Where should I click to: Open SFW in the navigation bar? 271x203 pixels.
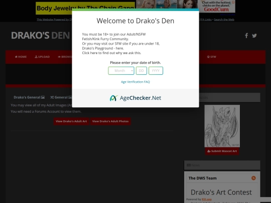(x=212, y=57)
